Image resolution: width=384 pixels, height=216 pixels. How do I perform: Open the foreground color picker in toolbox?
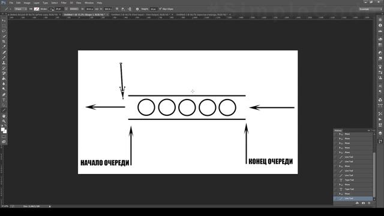click(x=2, y=130)
